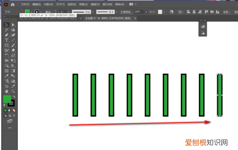Enable Draw Normal mode
The height and width of the screenshot is (150, 238).
coord(6,115)
